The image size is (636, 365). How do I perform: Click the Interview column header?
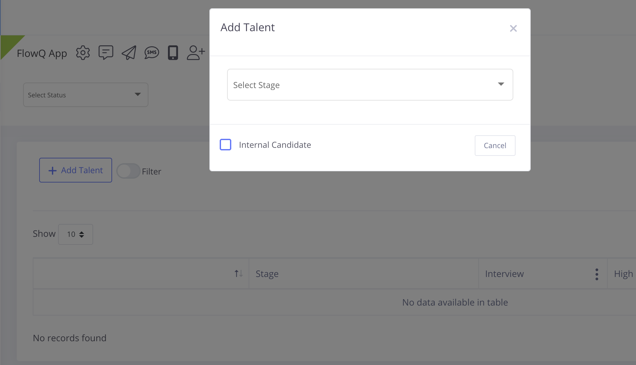(504, 274)
